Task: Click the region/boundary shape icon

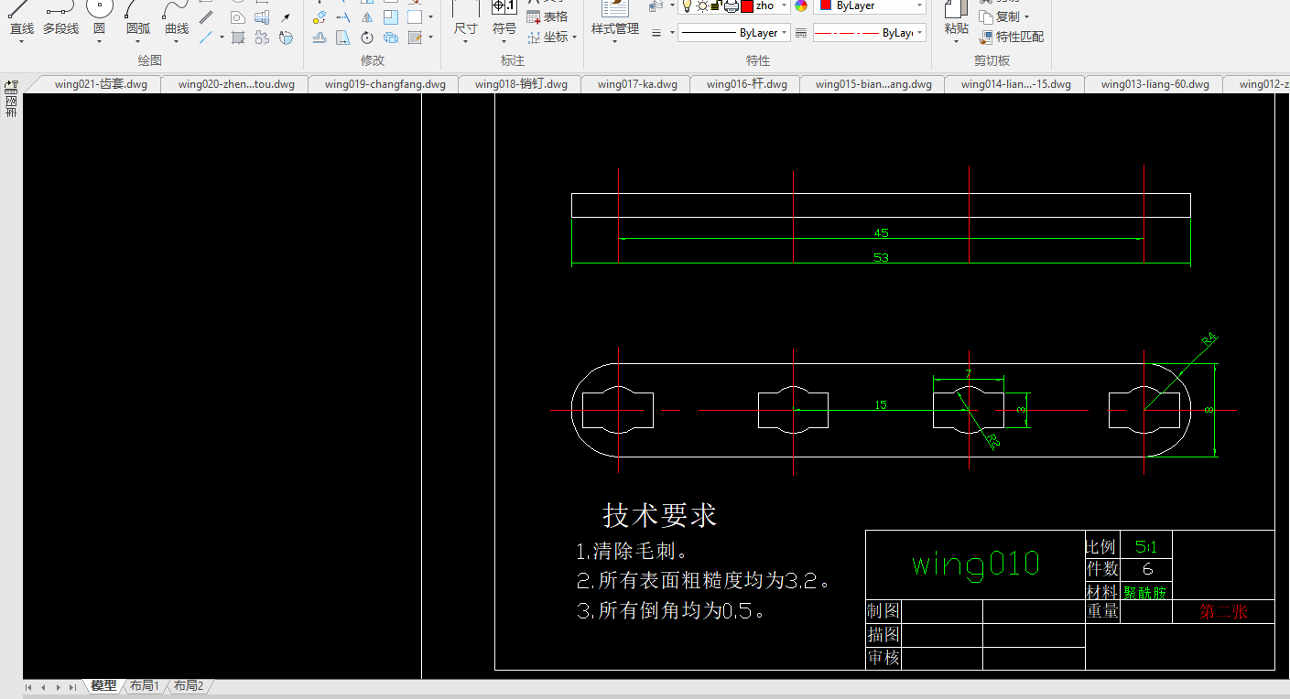Action: (238, 17)
